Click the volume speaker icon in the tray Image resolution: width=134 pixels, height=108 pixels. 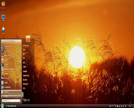click(126, 106)
